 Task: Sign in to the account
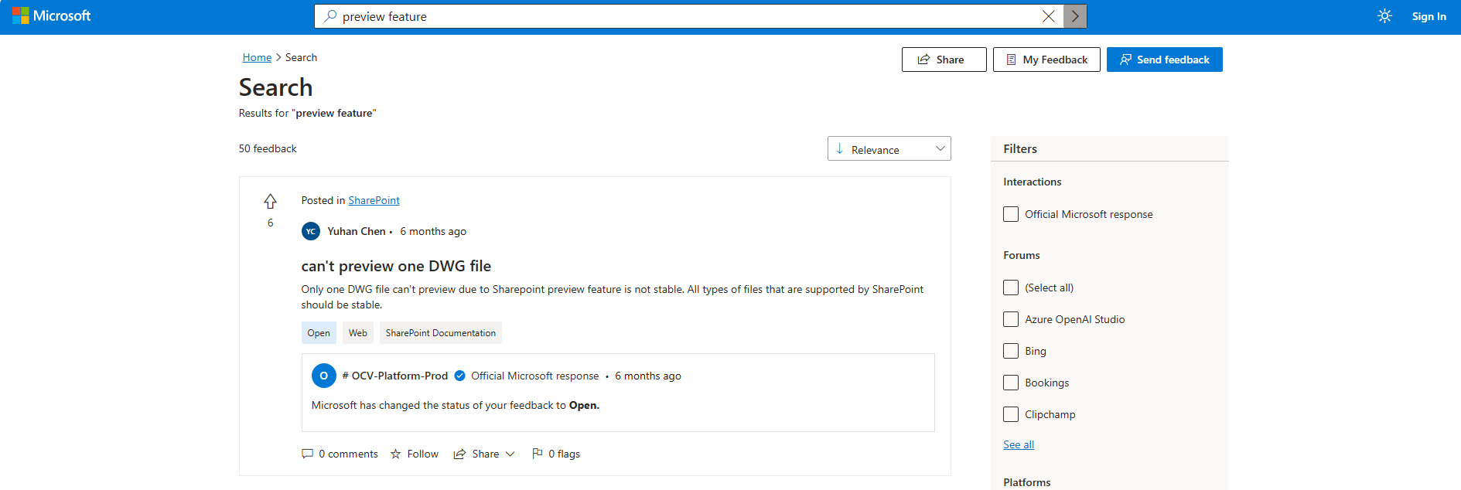tap(1429, 16)
